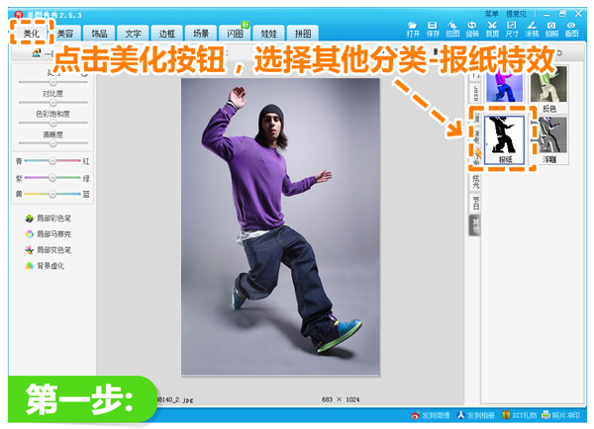Screen dimensions: 594x429
Task: Go to the 边框 (Border) tab
Action: [166, 34]
